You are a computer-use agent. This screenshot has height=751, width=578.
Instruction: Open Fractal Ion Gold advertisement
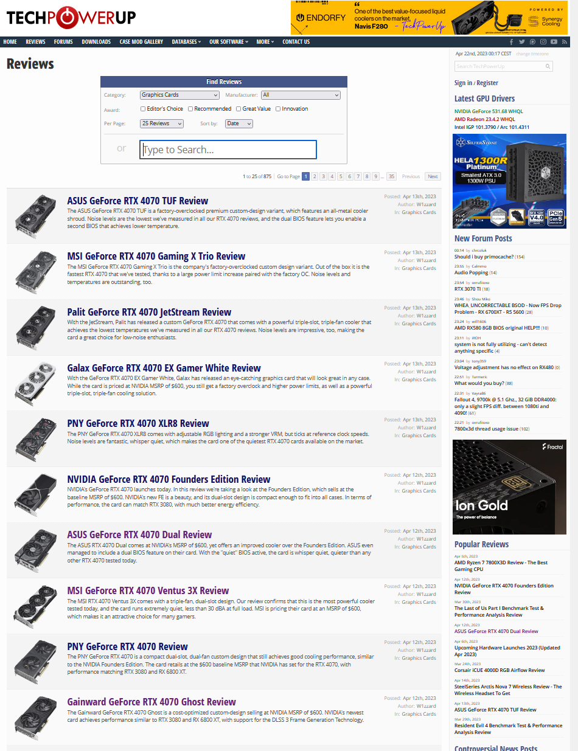510,487
